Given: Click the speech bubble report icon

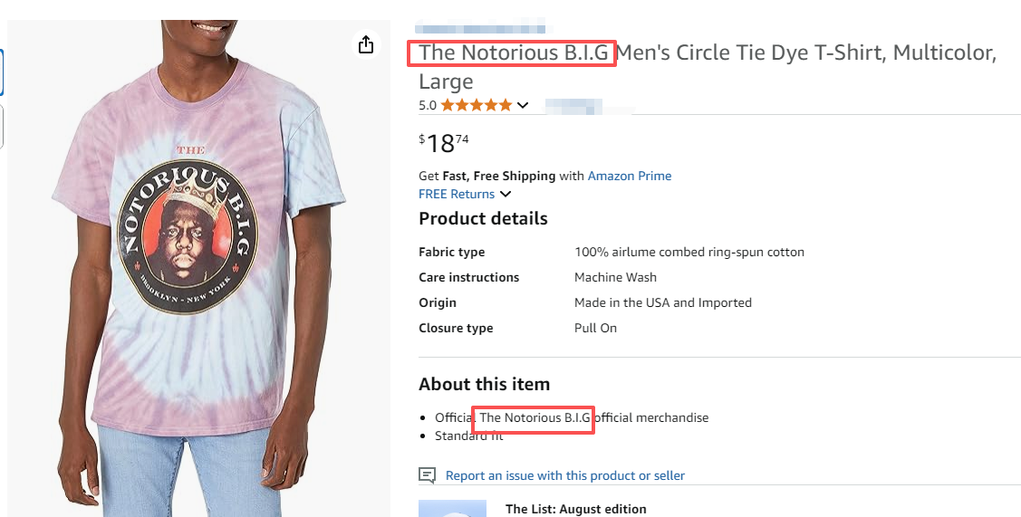Looking at the screenshot, I should tap(427, 475).
